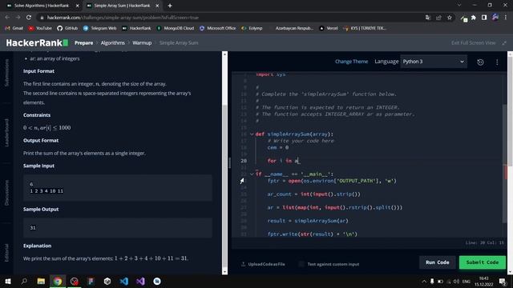Open Windows search from taskbar

(24, 281)
